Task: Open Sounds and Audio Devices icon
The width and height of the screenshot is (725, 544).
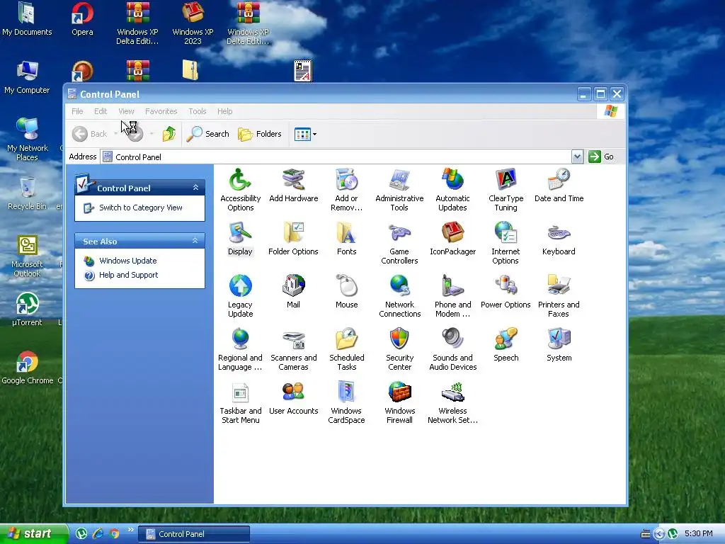Action: coord(452,348)
